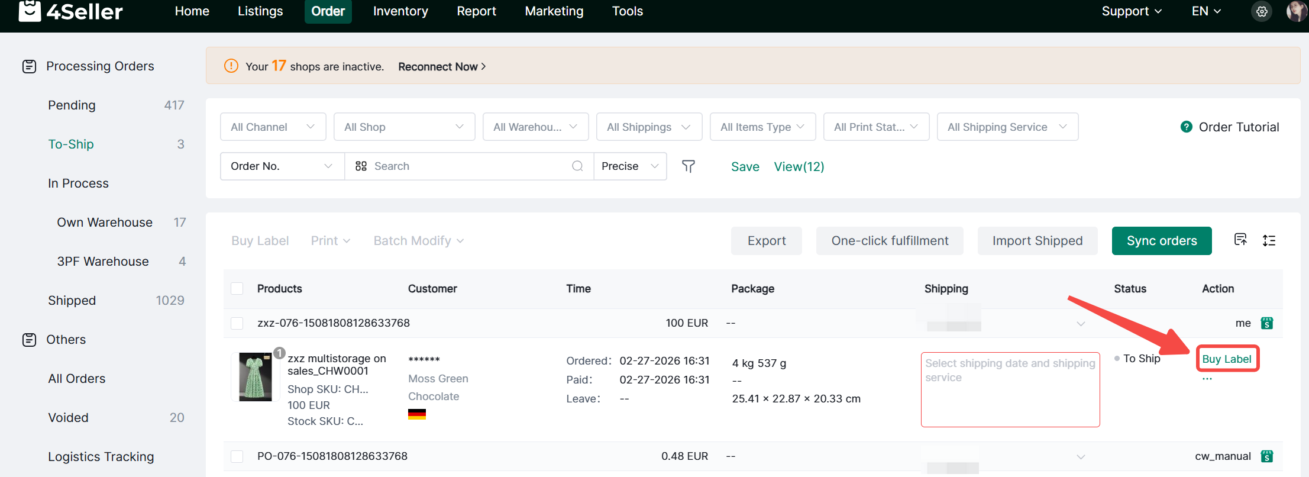The width and height of the screenshot is (1309, 477).
Task: Click the user profile avatar
Action: [x=1296, y=11]
